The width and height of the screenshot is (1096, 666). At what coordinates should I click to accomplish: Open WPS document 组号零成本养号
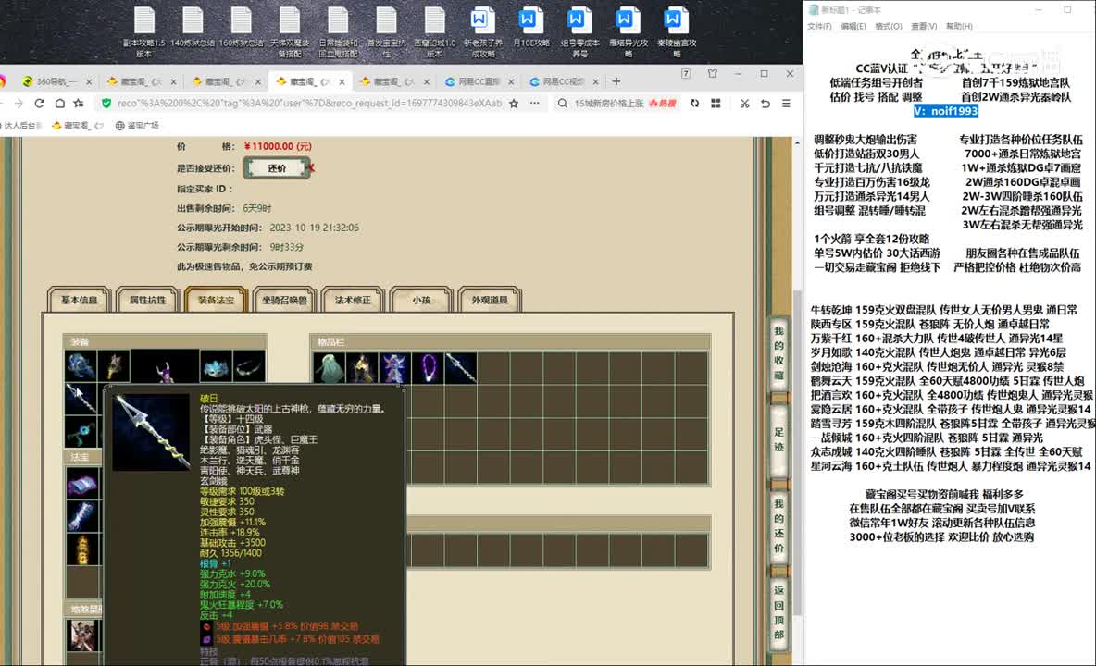[579, 32]
